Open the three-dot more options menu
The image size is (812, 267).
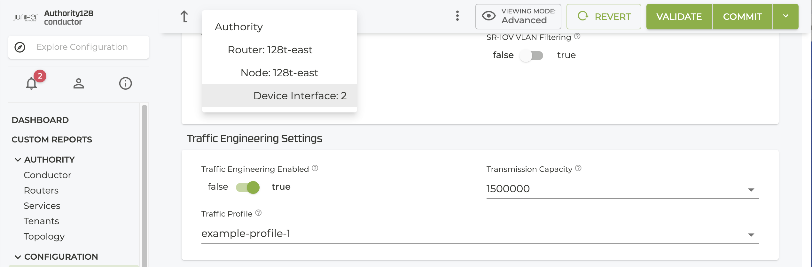click(457, 16)
